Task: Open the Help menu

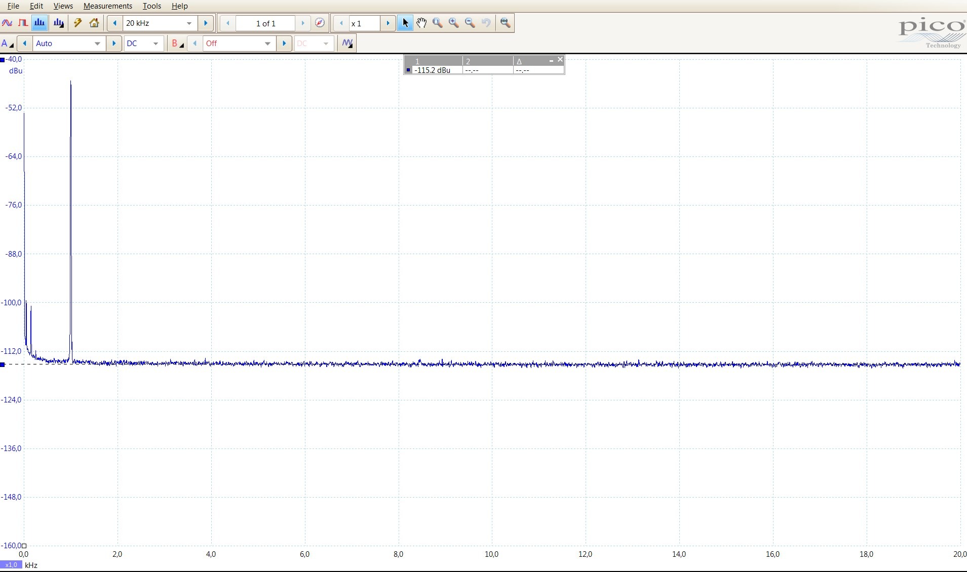Action: [x=180, y=6]
